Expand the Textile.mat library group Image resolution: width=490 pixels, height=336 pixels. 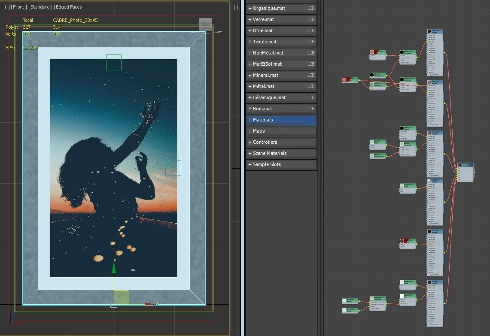pos(281,42)
